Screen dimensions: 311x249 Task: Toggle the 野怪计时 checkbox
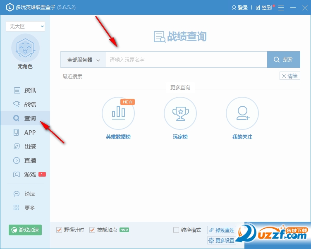tap(59, 230)
